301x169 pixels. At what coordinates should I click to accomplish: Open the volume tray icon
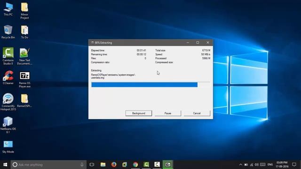pos(257,165)
